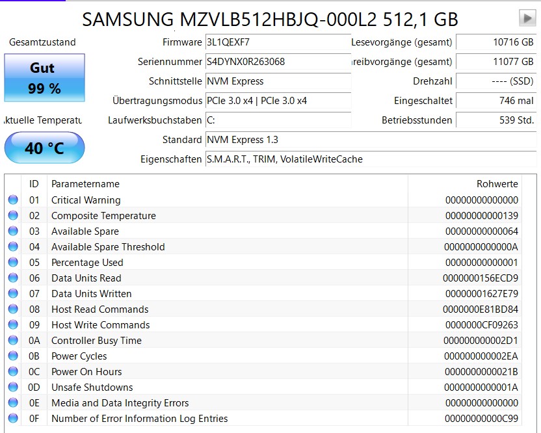This screenshot has height=433, width=541.
Task: Click the status icon for Available Spare Threshold
Action: tap(13, 246)
